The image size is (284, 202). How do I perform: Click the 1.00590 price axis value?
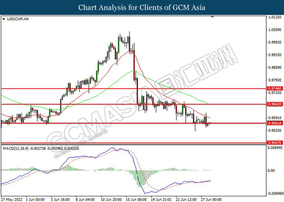[275, 29]
